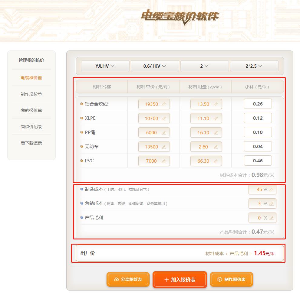Click the edit pencil beside price 7000
This screenshot has height=299, width=300.
[163, 161]
